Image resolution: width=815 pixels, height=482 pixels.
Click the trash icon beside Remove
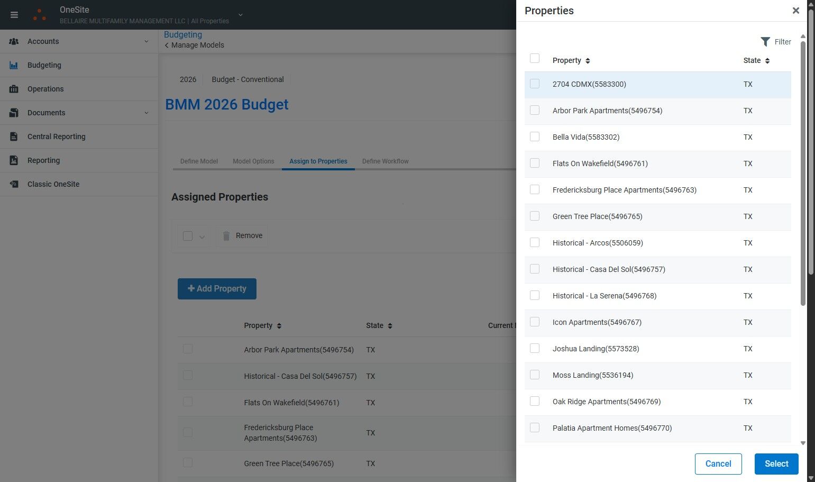[x=226, y=236]
